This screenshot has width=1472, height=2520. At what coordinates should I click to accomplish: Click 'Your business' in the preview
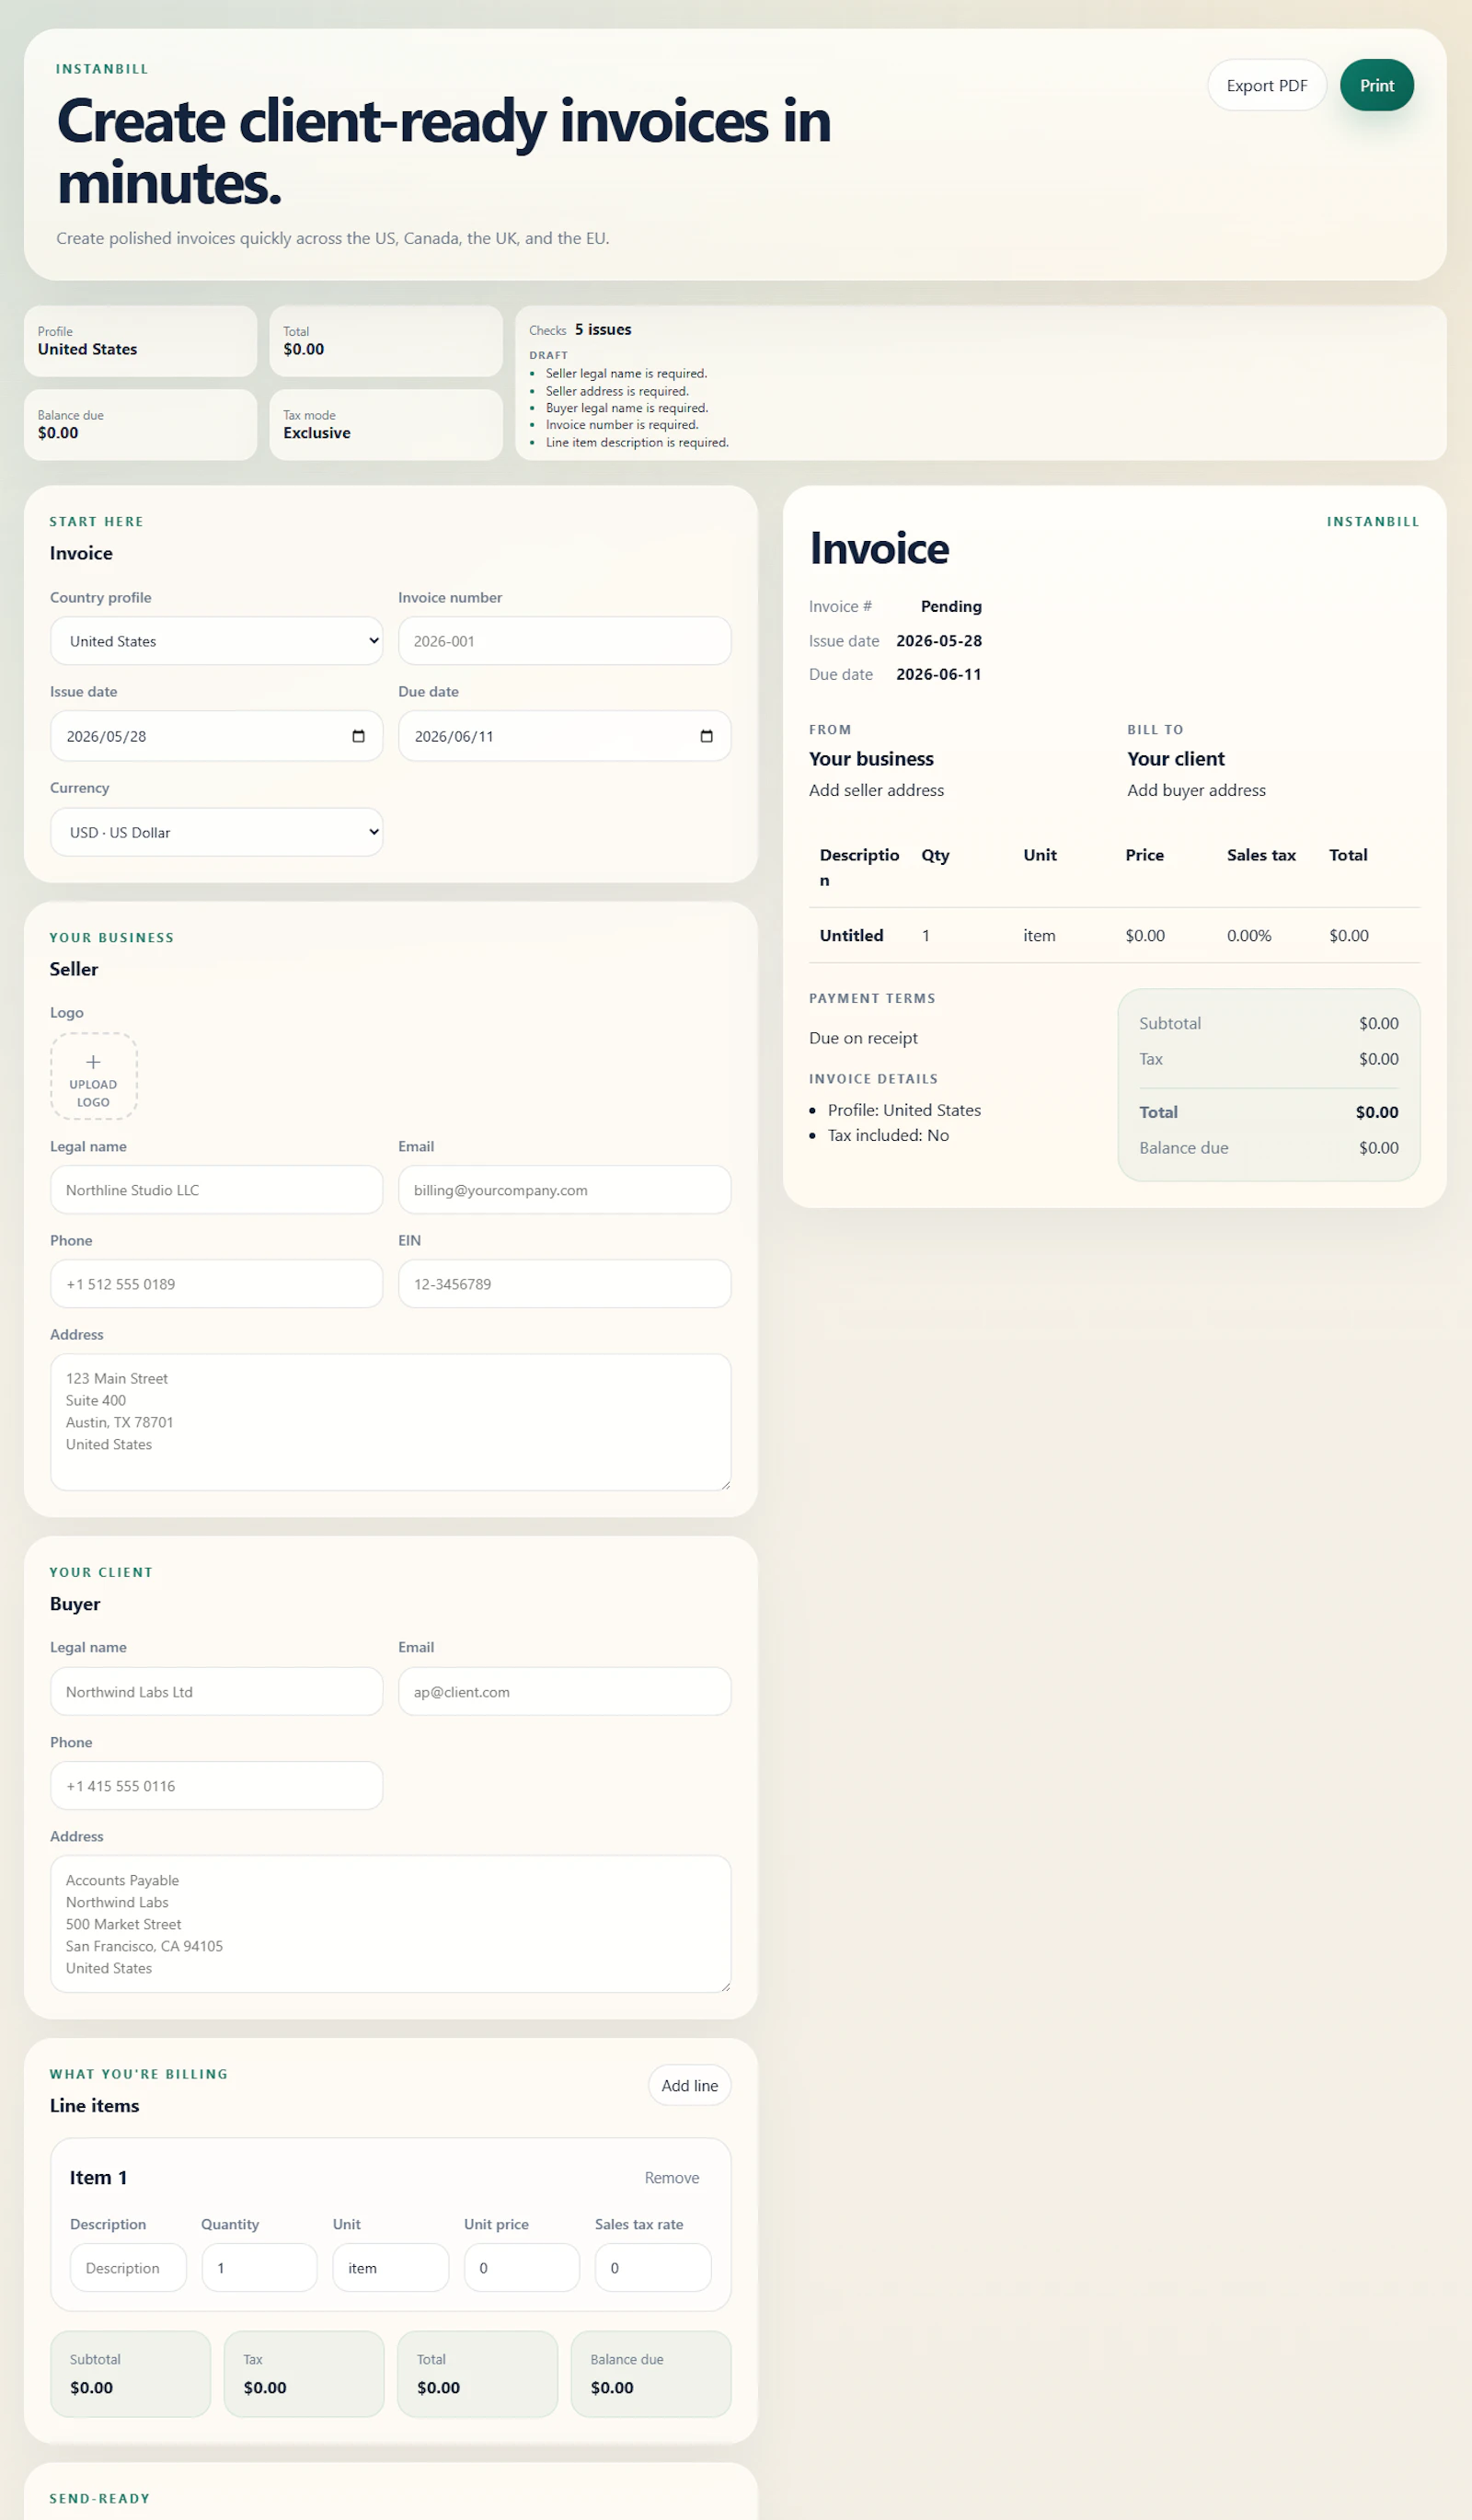[871, 759]
